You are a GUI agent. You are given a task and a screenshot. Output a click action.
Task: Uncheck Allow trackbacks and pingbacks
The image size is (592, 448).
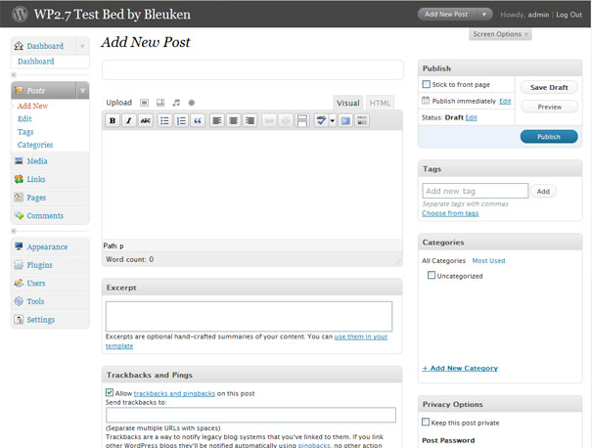point(110,392)
